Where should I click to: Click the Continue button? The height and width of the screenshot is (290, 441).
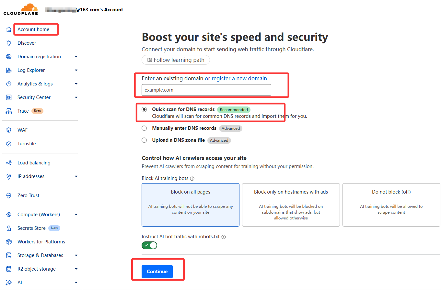point(157,272)
